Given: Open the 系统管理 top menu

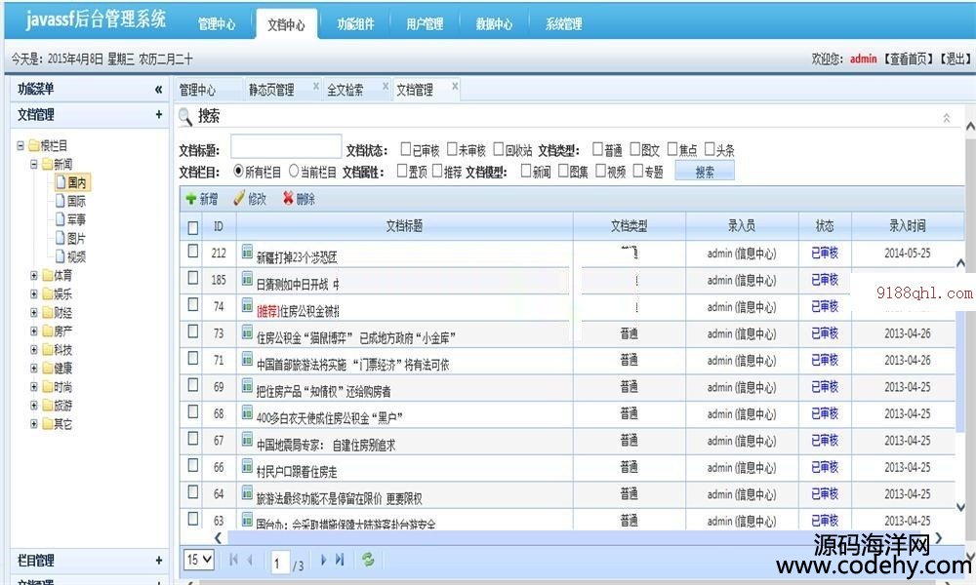Looking at the screenshot, I should tap(563, 25).
